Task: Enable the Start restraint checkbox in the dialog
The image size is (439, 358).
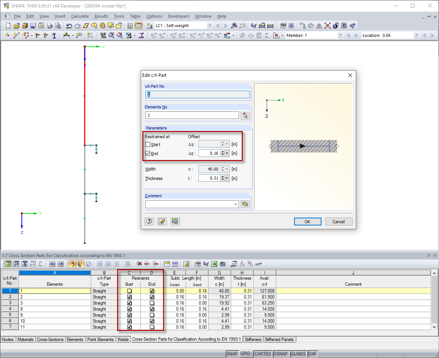Action: click(148, 144)
